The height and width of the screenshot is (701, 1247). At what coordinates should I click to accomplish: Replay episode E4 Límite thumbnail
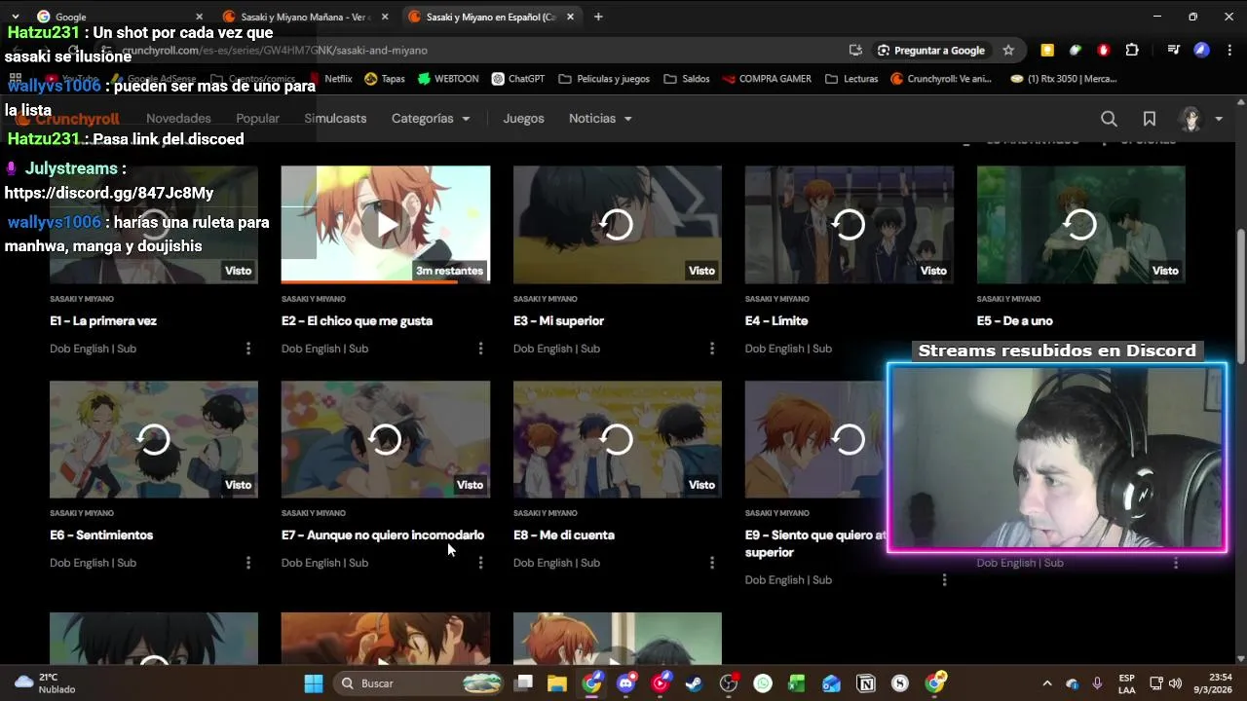(x=850, y=225)
